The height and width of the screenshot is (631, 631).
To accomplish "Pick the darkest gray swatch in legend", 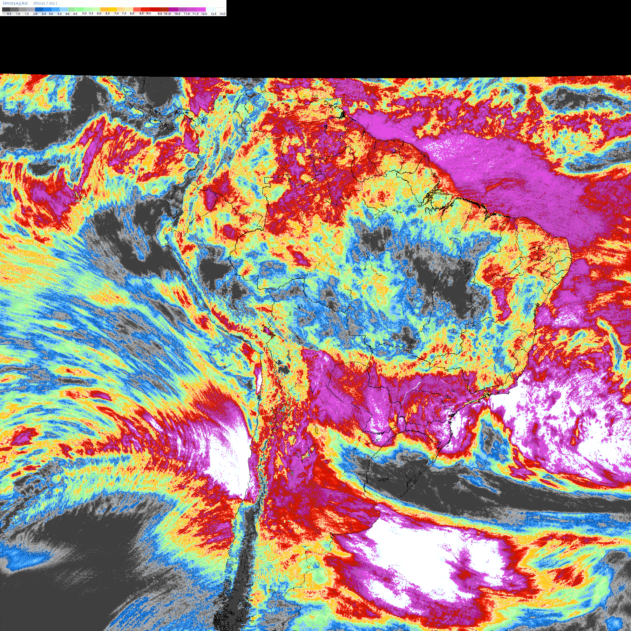I will [x=6, y=9].
